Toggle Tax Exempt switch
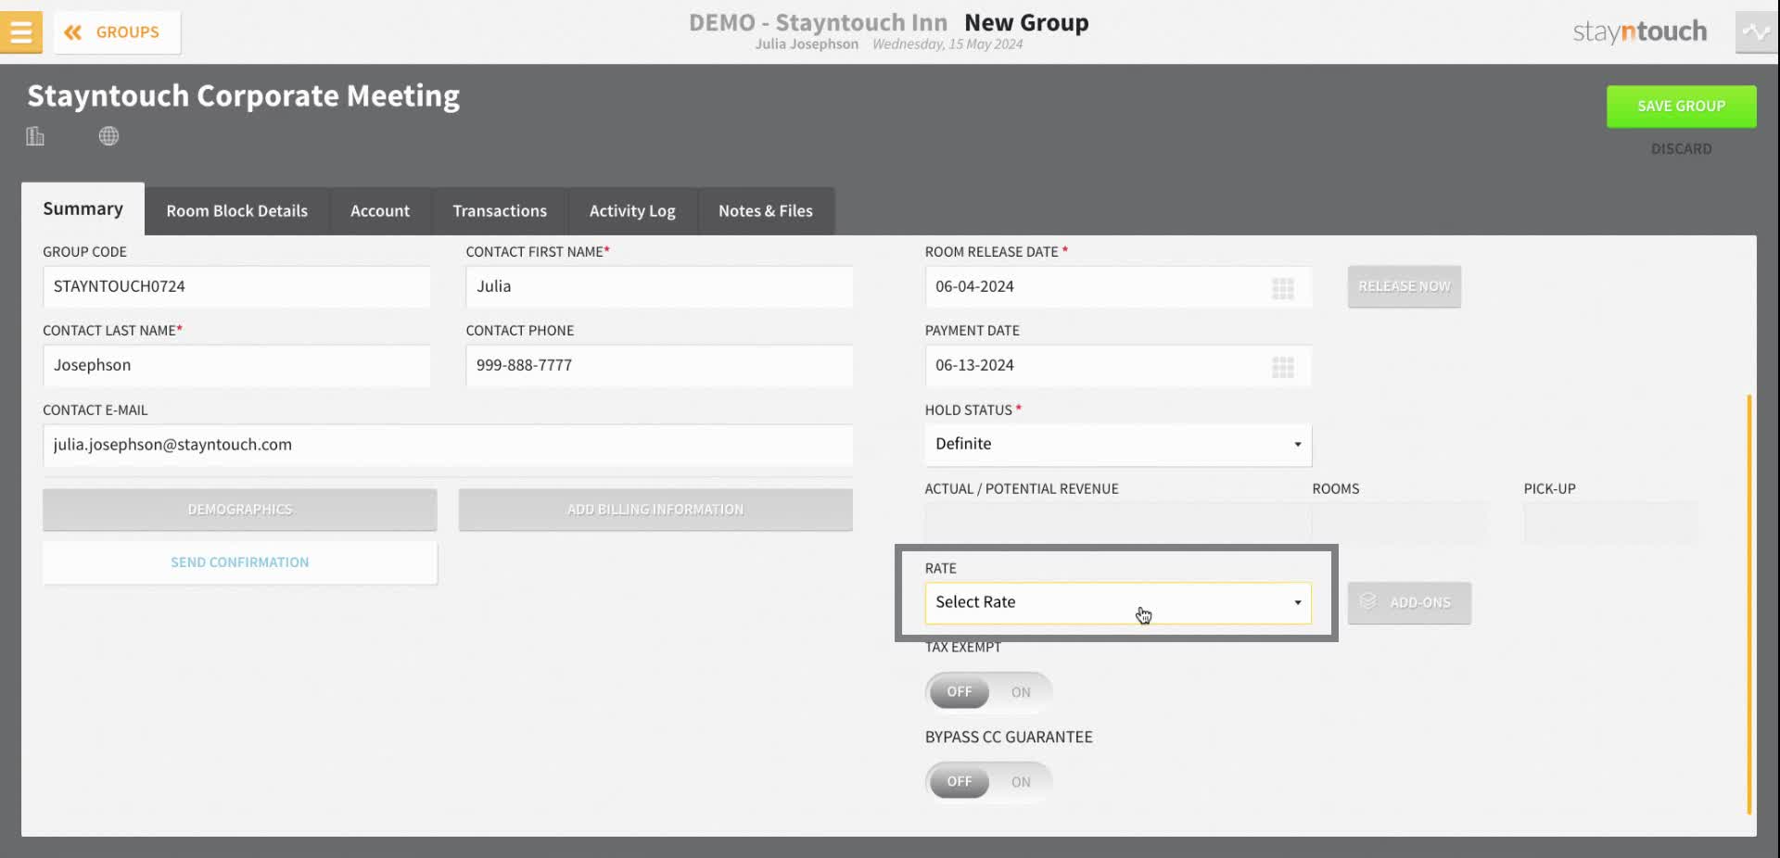The image size is (1780, 858). (x=988, y=692)
